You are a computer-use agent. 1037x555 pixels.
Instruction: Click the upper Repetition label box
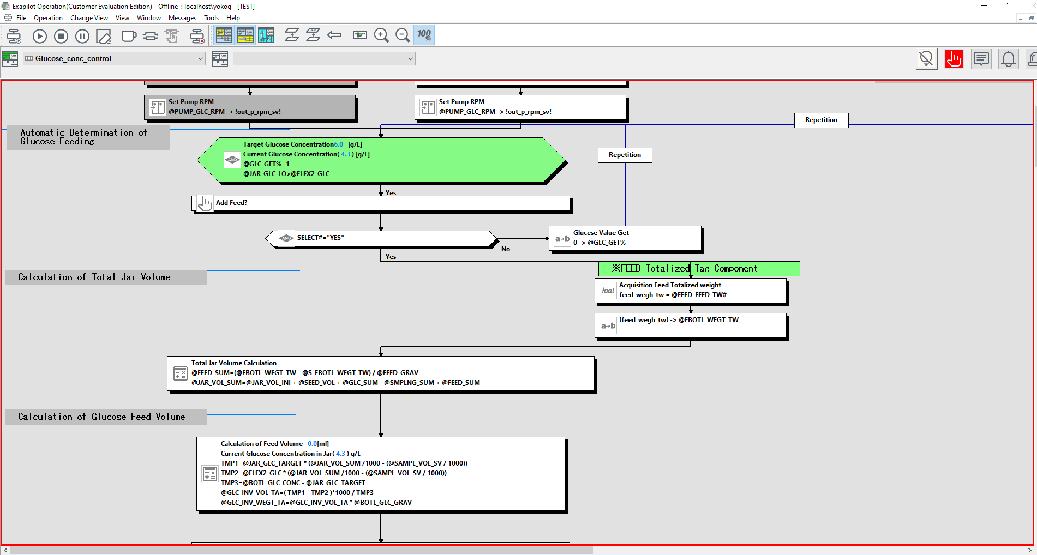point(821,120)
